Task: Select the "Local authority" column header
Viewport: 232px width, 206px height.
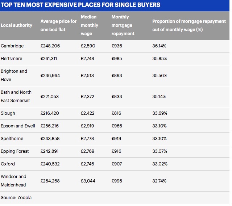Action: point(17,25)
